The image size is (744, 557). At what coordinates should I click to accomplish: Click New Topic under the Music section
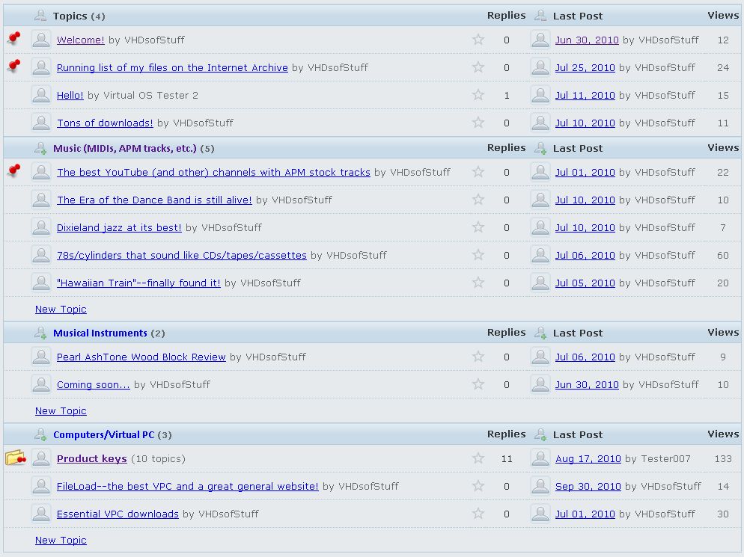point(61,309)
